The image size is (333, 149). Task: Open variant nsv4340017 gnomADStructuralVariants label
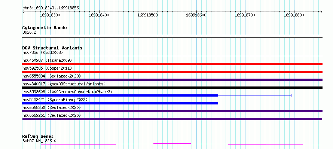coord(64,84)
